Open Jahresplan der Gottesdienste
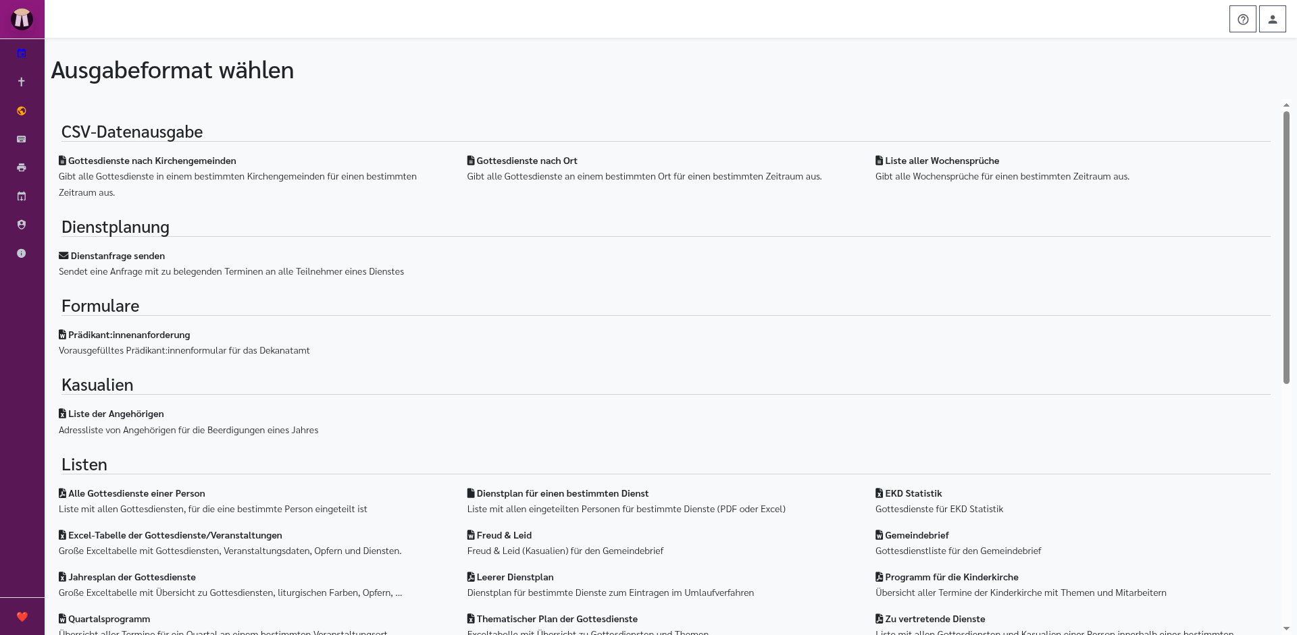The width and height of the screenshot is (1297, 635). 132,577
